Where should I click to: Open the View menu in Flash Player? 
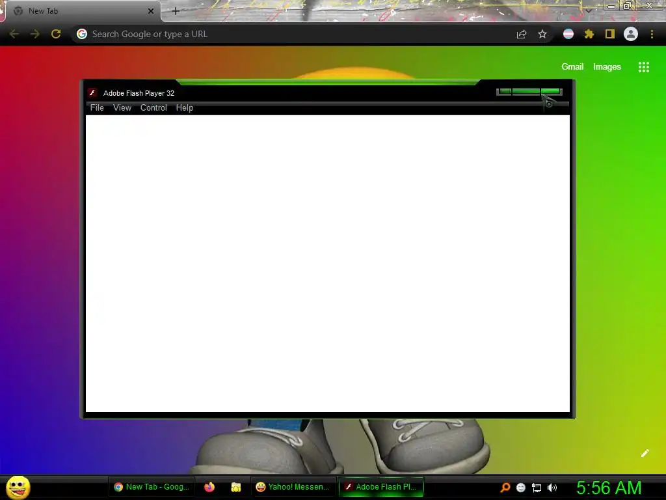pyautogui.click(x=122, y=107)
